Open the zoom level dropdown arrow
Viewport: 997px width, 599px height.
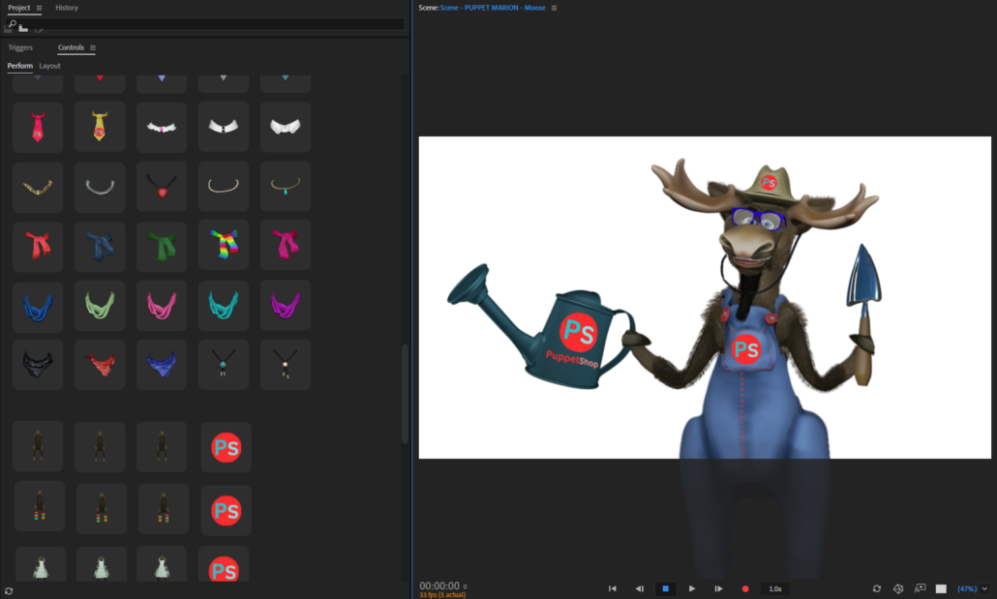point(985,588)
